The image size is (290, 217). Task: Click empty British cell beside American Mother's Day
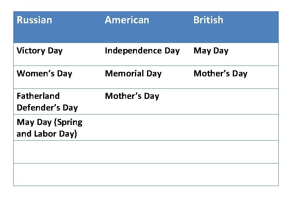click(234, 101)
